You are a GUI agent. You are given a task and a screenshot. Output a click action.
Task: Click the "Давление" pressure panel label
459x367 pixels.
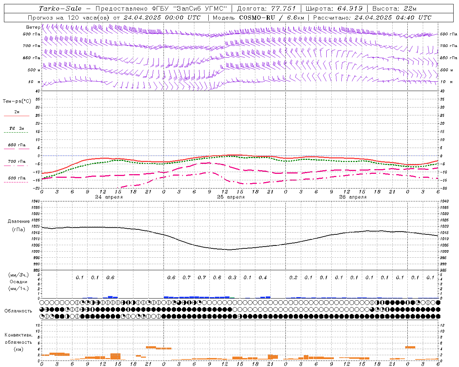click(19, 221)
